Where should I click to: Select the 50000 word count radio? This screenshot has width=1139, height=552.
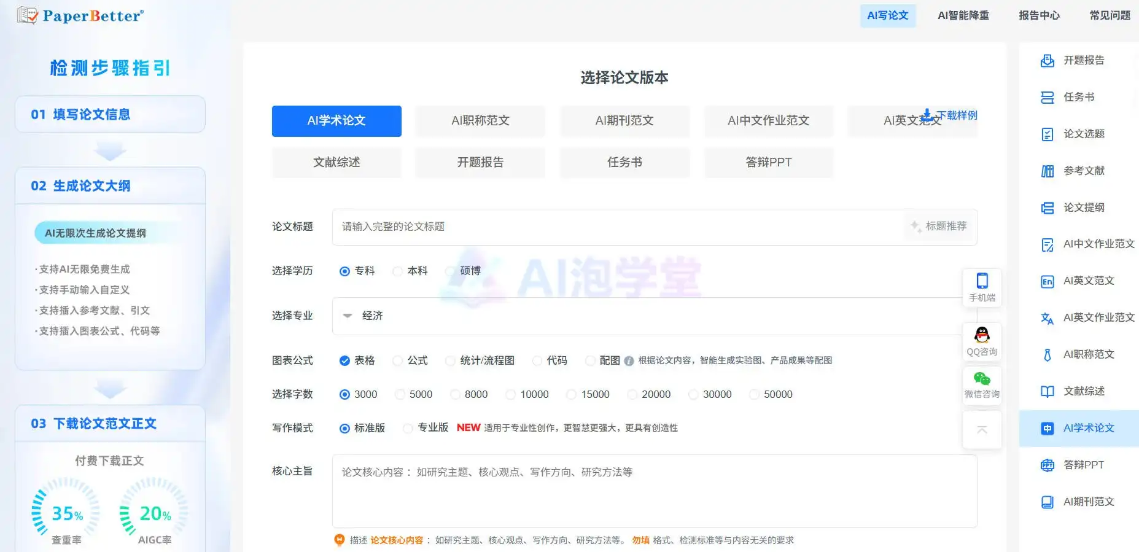[x=754, y=395]
